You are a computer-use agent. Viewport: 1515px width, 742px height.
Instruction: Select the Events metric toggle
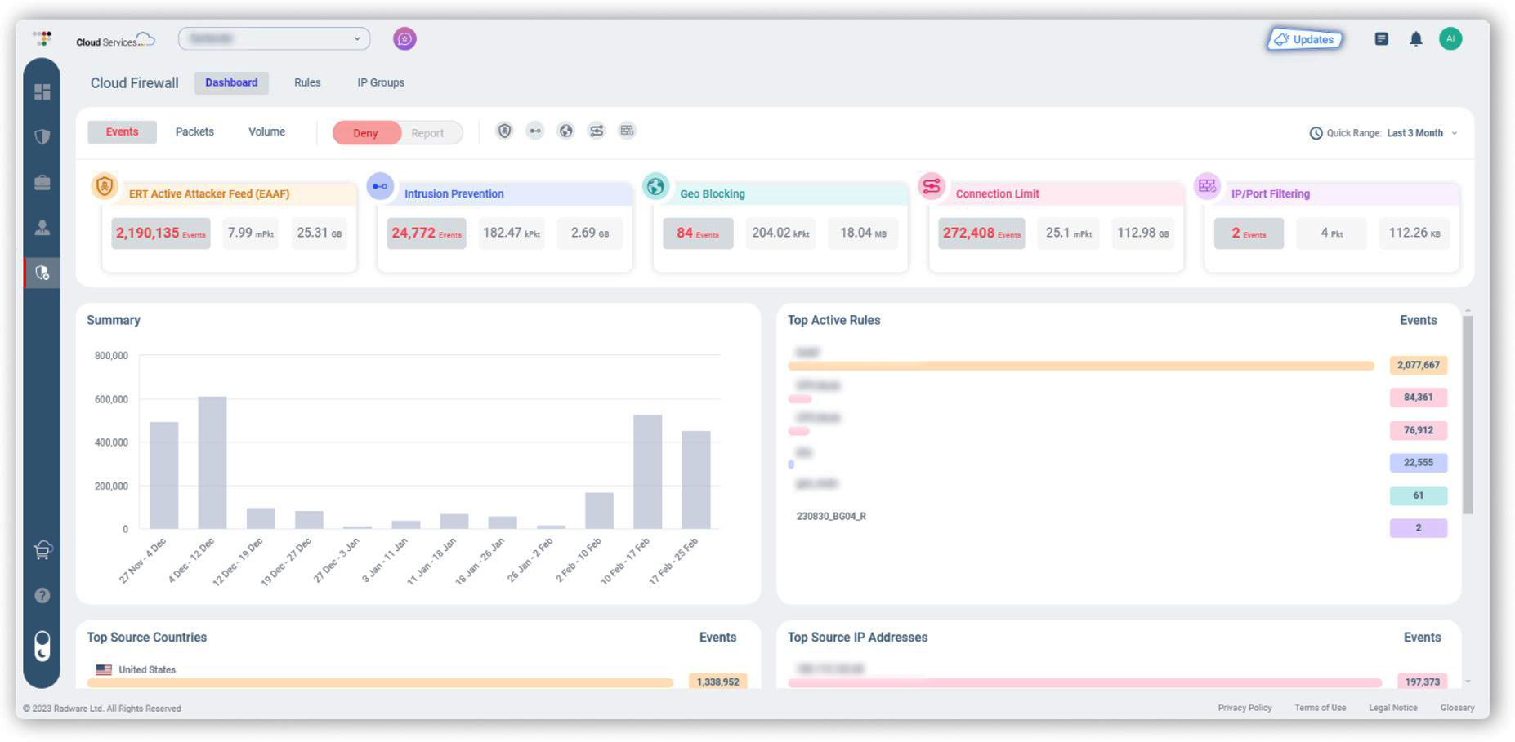pos(122,131)
